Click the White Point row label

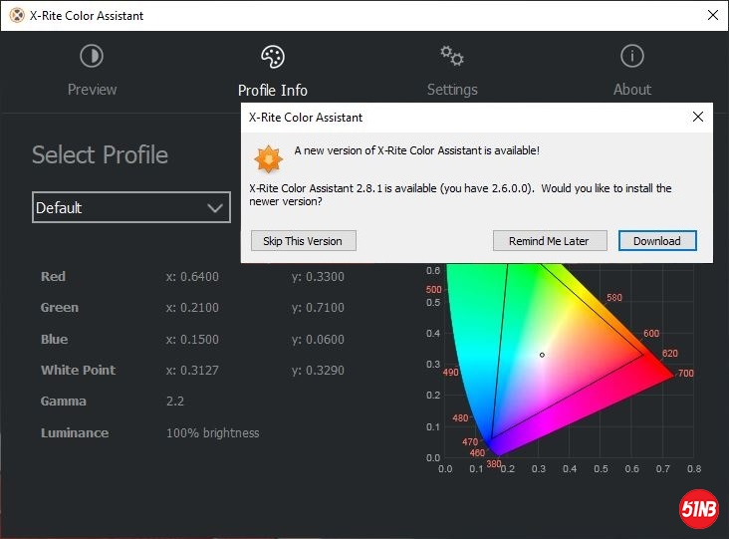pos(78,371)
